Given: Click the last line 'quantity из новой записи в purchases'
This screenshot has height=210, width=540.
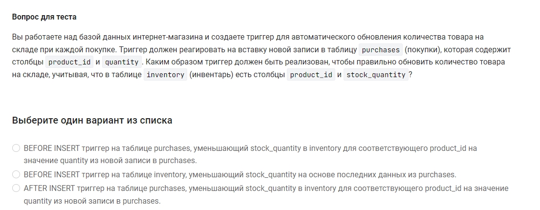Looking at the screenshot, I should click(92, 201).
